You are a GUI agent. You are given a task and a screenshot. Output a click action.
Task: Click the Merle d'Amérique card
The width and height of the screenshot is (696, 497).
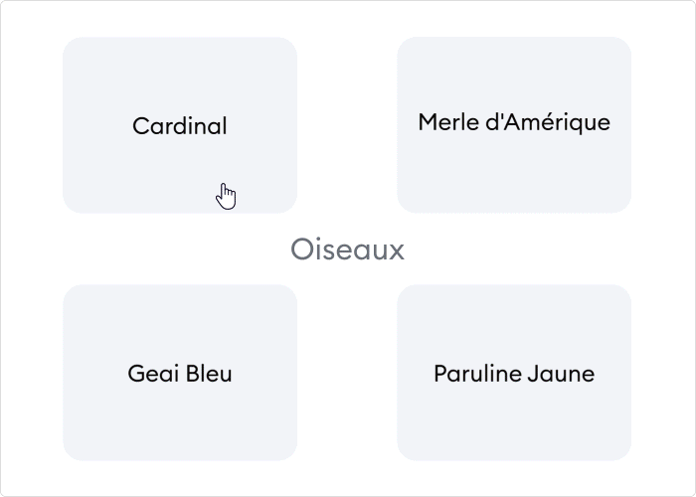click(514, 125)
